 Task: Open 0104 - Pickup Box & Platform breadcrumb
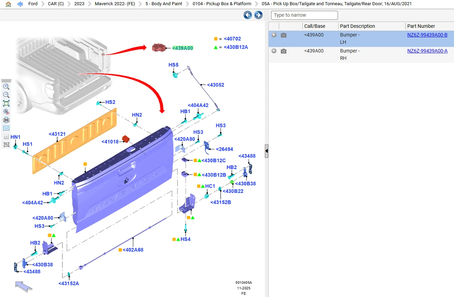pyautogui.click(x=222, y=4)
